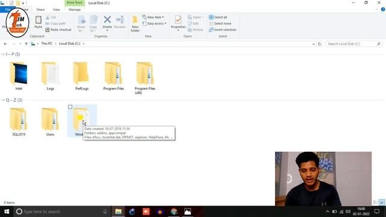The height and width of the screenshot is (217, 386).
Task: Click the History button in Open group
Action: tap(195, 30)
